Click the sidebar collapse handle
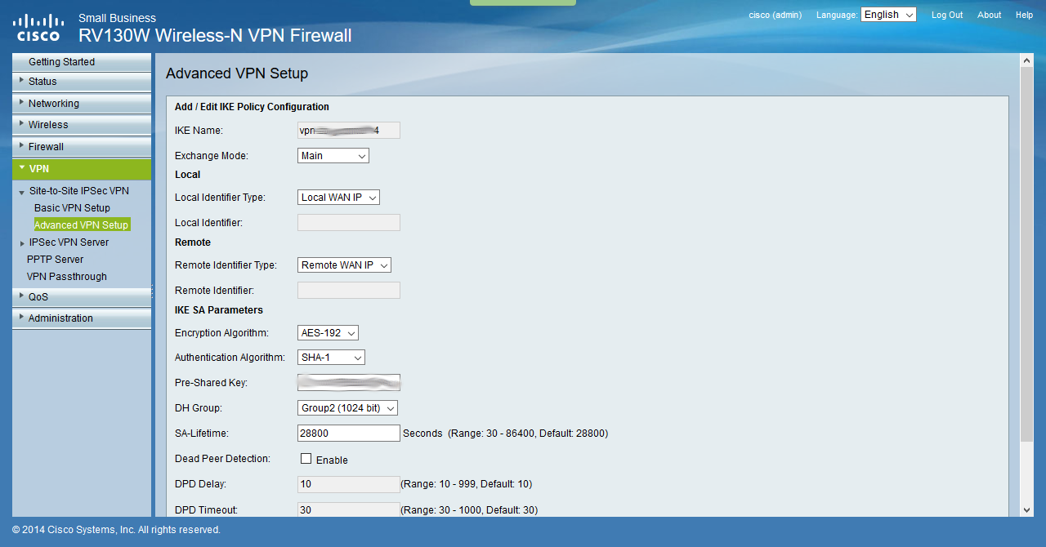Viewport: 1046px width, 547px height. [153, 290]
